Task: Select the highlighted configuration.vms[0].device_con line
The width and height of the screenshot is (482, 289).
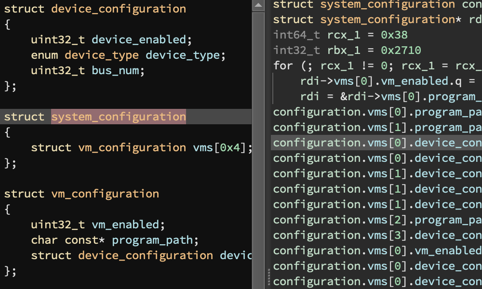Action: point(376,143)
